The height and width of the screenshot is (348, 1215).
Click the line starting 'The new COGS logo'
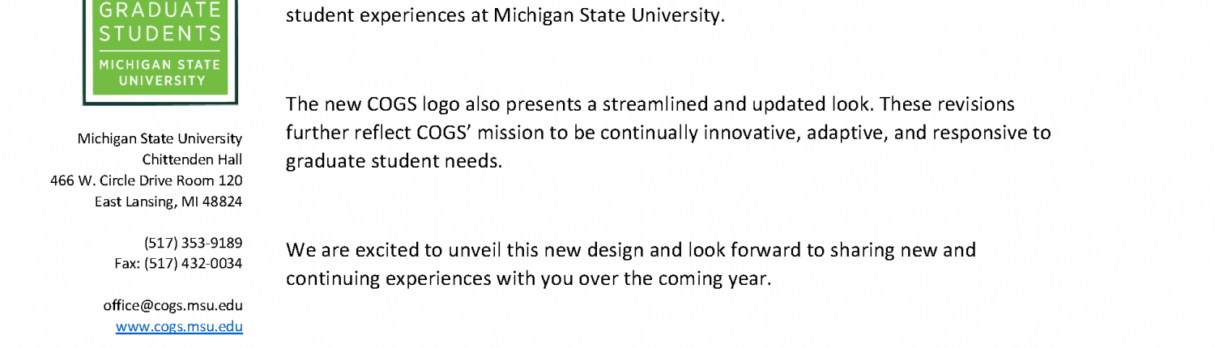point(650,104)
